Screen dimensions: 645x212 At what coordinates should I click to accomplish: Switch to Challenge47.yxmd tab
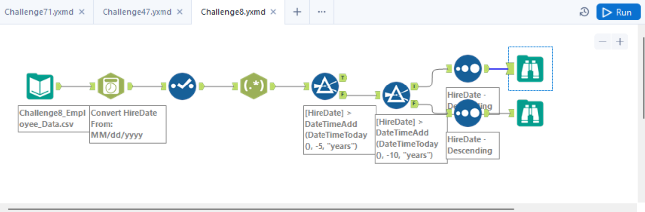point(137,12)
